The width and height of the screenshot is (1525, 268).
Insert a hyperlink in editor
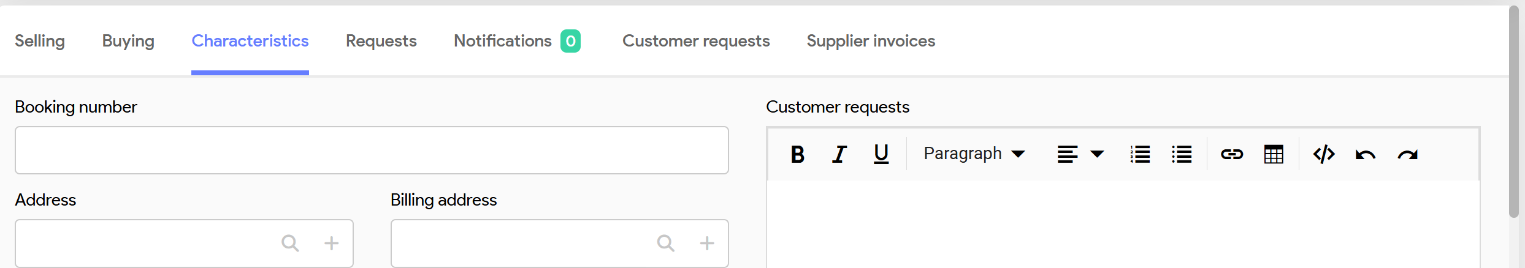point(1231,154)
